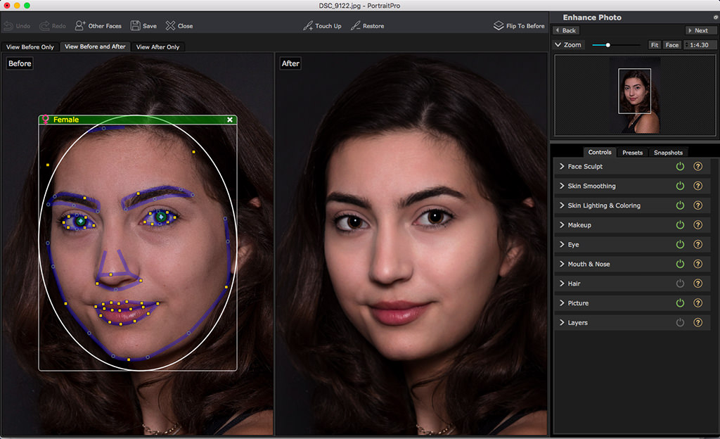Enable Hair power button
The image size is (720, 439).
point(680,284)
